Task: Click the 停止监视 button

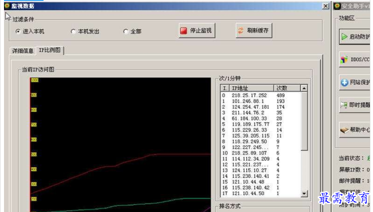Action: pos(197,31)
